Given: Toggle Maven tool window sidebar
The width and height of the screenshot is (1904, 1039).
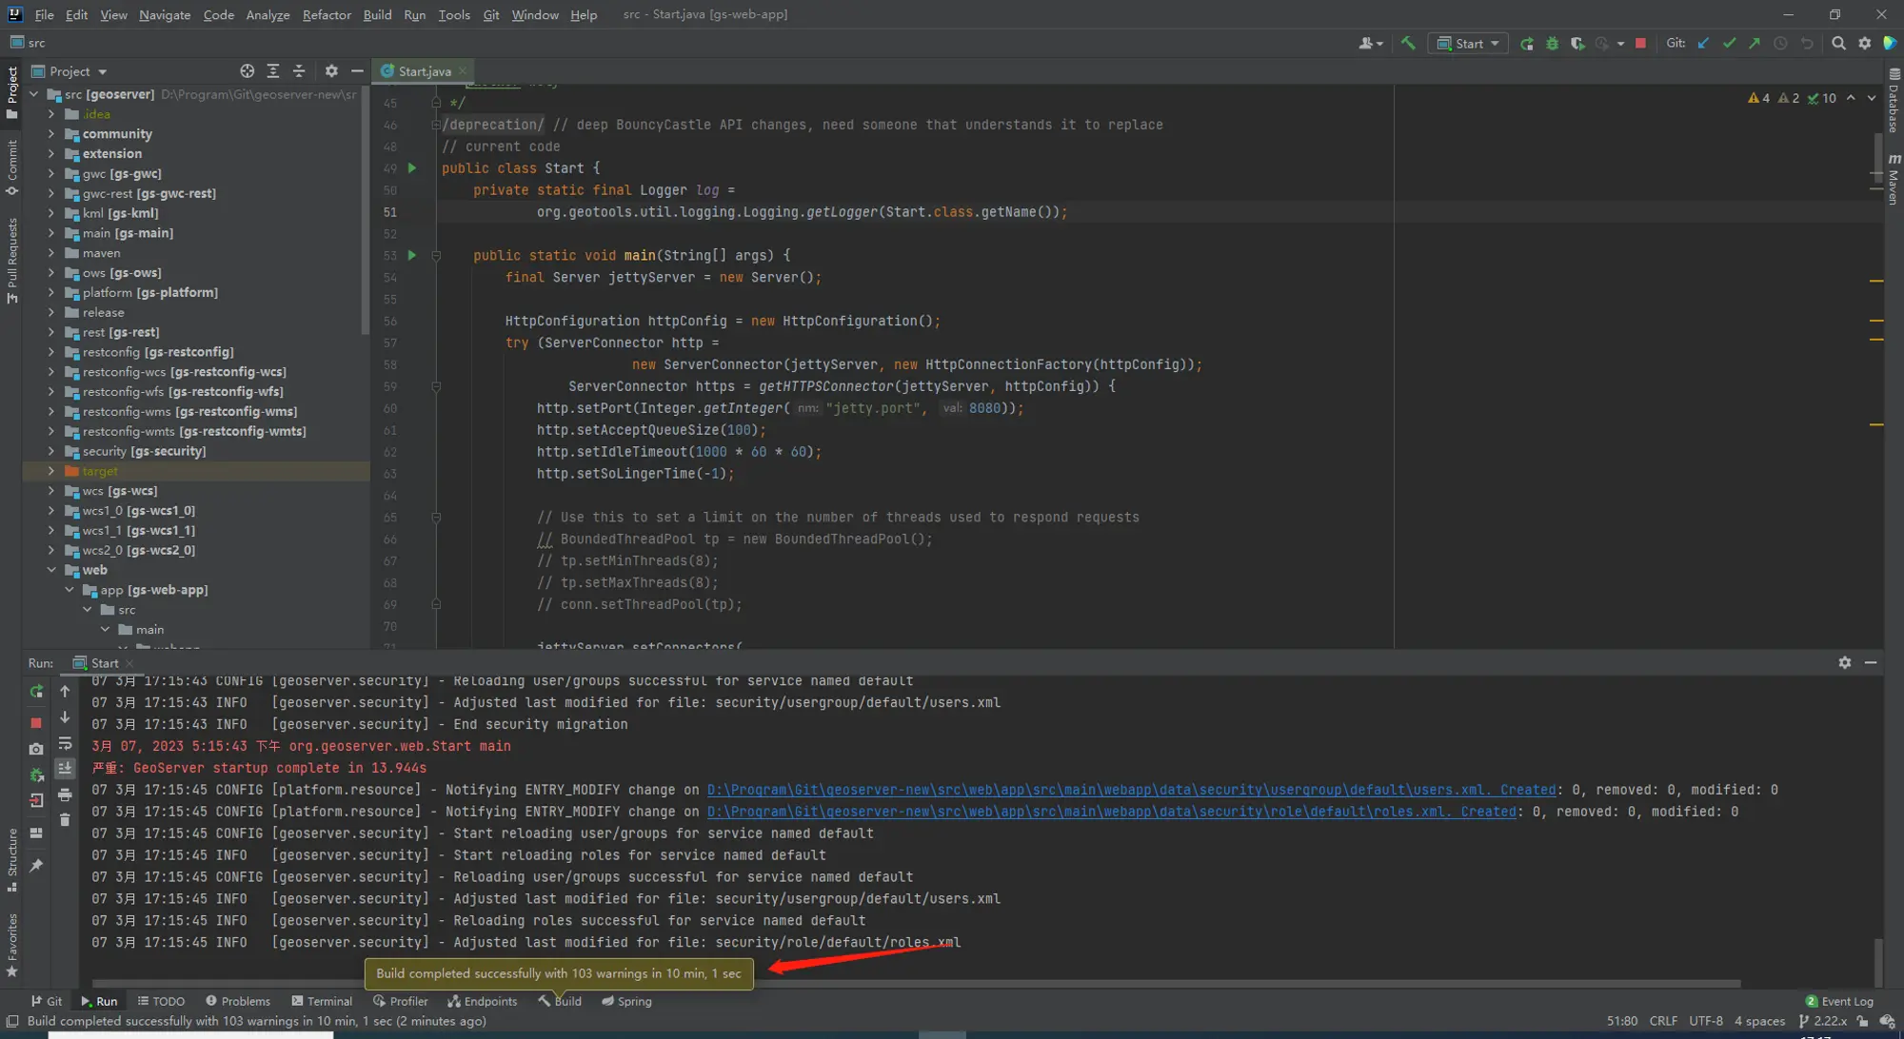Looking at the screenshot, I should [1894, 179].
